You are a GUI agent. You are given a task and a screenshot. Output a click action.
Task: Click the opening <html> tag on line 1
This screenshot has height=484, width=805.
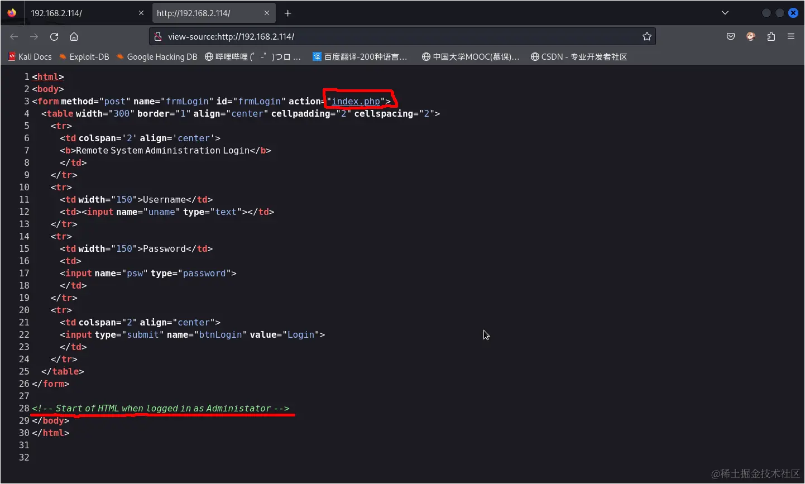click(48, 76)
